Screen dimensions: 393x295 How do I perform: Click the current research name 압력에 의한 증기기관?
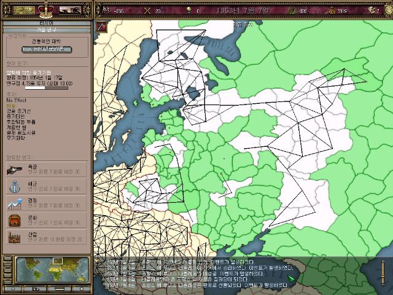point(29,73)
